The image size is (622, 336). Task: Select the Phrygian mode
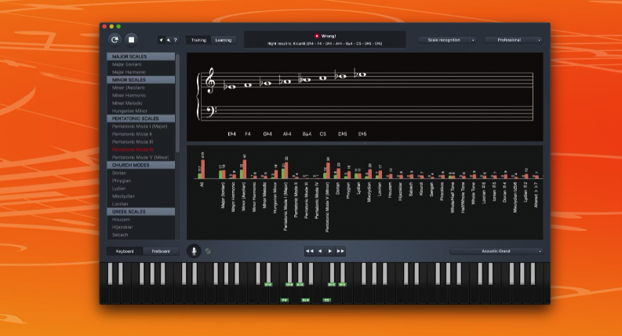coord(141,181)
